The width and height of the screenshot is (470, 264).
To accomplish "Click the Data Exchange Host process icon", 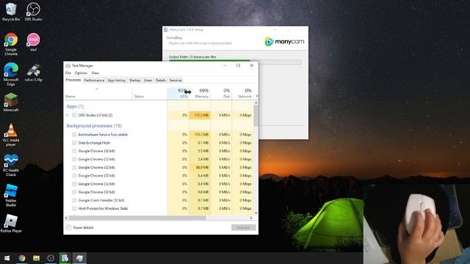I will (x=74, y=143).
